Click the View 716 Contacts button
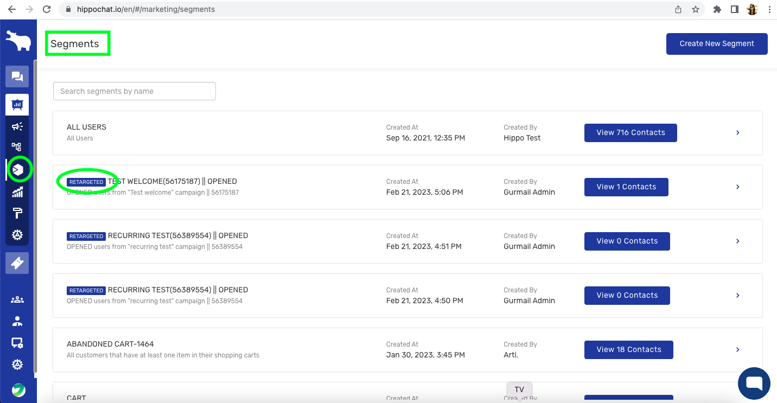Image resolution: width=777 pixels, height=403 pixels. [630, 133]
